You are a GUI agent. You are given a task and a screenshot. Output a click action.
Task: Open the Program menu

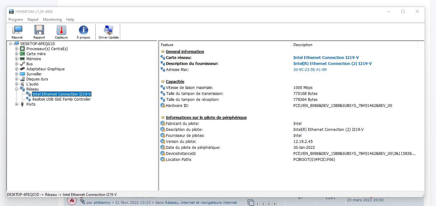click(16, 20)
